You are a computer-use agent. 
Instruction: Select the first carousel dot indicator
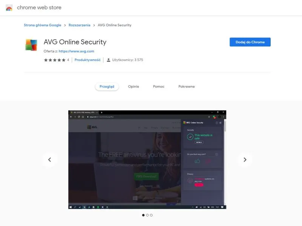coord(143,215)
